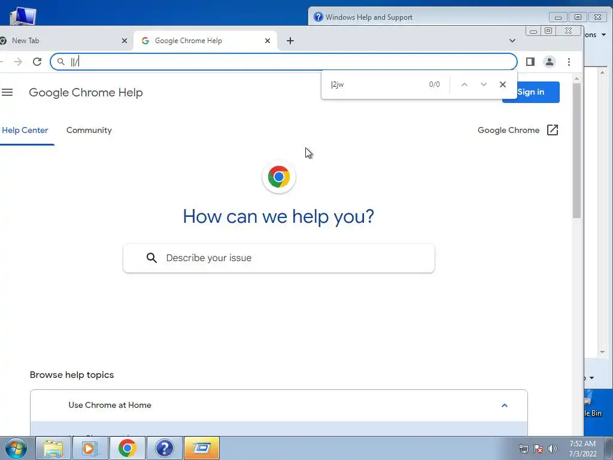Click the How can we help you heading
The width and height of the screenshot is (613, 460).
click(278, 216)
